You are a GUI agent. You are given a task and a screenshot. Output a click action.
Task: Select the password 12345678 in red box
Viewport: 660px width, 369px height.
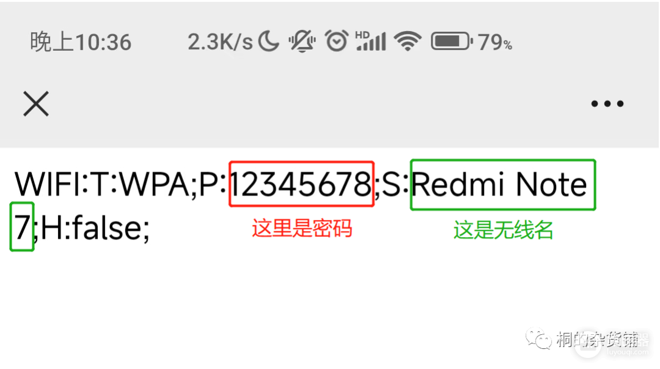[x=301, y=184]
